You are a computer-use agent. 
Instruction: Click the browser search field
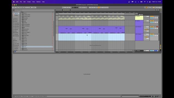coord(35,10)
